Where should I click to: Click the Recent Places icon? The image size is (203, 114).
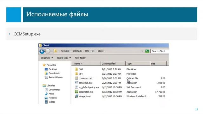tap(46, 77)
